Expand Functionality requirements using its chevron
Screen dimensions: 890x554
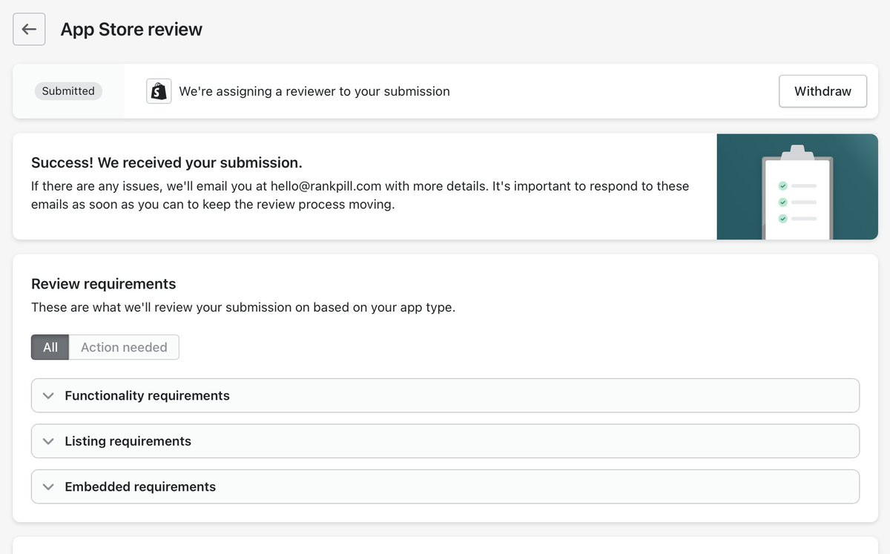(x=49, y=396)
